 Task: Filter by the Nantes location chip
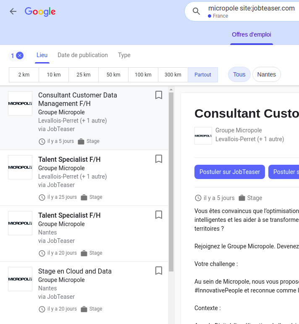(x=267, y=74)
